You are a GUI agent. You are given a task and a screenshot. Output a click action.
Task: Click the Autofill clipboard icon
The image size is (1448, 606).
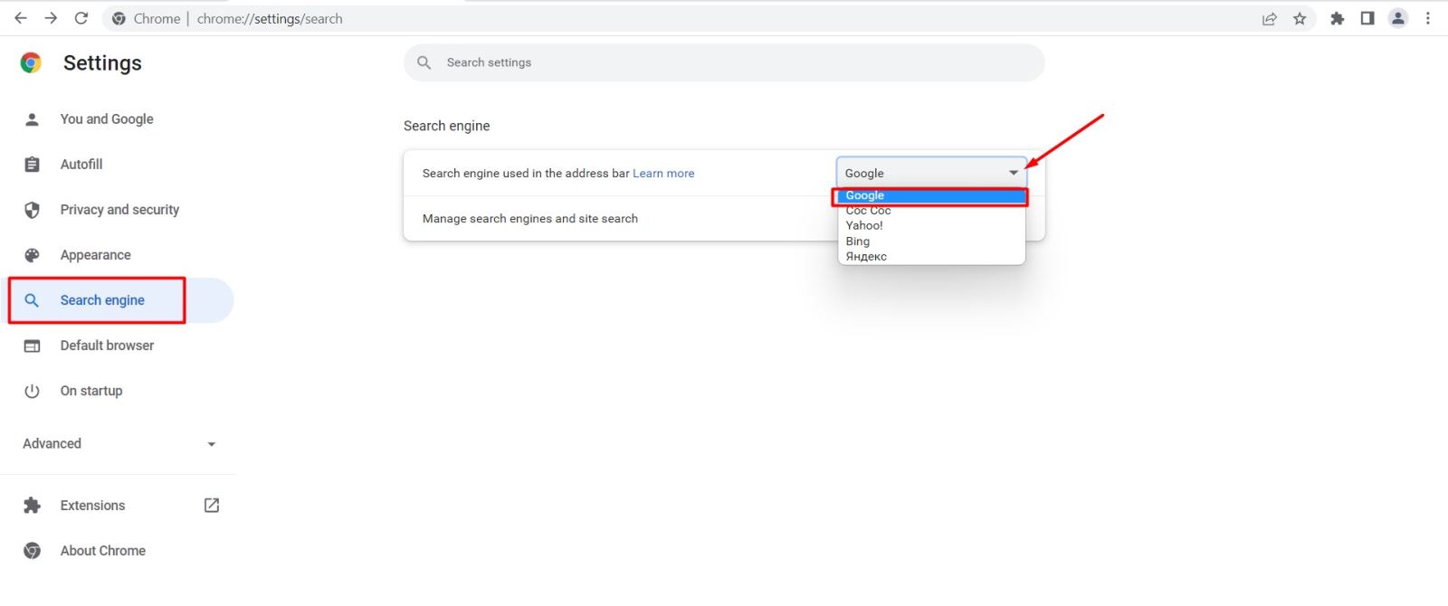tap(32, 165)
